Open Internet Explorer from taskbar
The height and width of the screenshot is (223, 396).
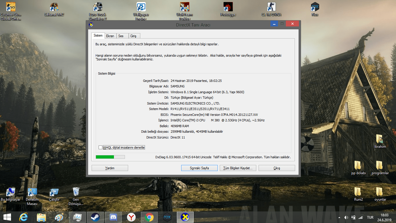coord(23,217)
